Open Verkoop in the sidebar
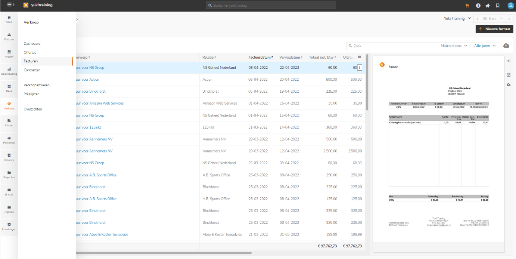This screenshot has width=516, height=259. pos(9,106)
